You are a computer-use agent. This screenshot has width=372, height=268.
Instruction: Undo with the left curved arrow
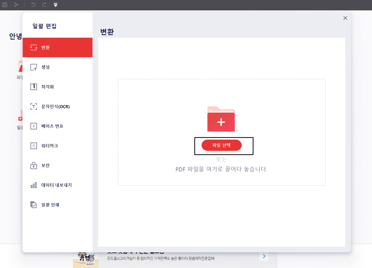tap(33, 5)
